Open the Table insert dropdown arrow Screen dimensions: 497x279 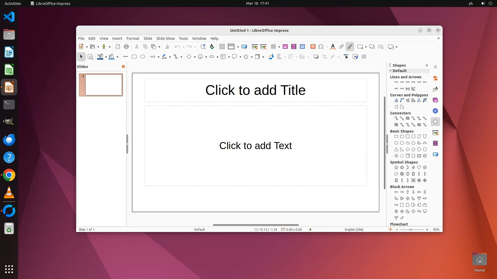coord(279,47)
